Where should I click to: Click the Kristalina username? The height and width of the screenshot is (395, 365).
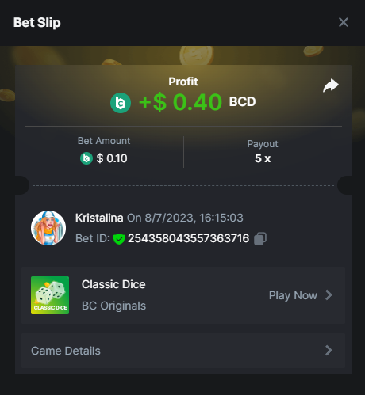(99, 218)
